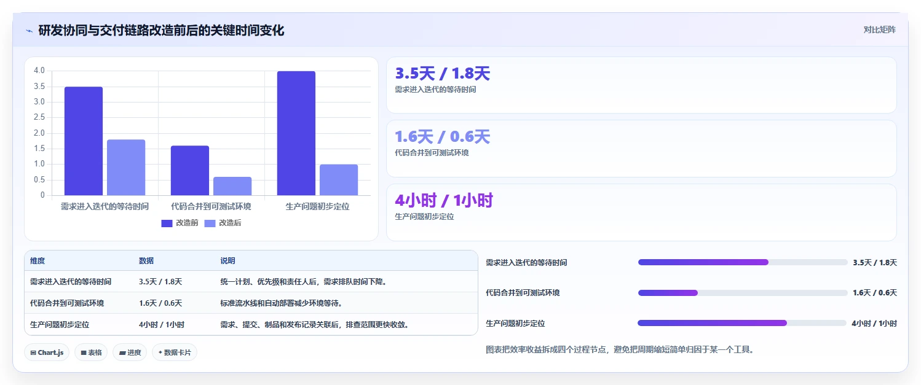921x385 pixels.
Task: Click the header icon beside the dashboard title
Action: click(x=30, y=30)
